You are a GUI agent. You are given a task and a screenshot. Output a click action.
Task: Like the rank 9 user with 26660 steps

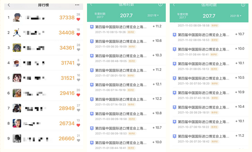click(78, 140)
